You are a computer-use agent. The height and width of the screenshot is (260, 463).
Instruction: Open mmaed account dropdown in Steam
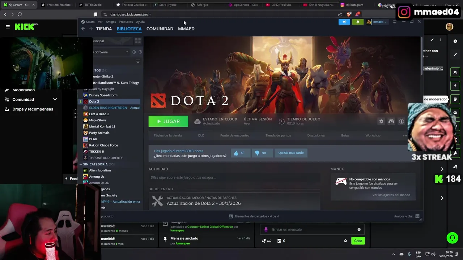tap(377, 22)
